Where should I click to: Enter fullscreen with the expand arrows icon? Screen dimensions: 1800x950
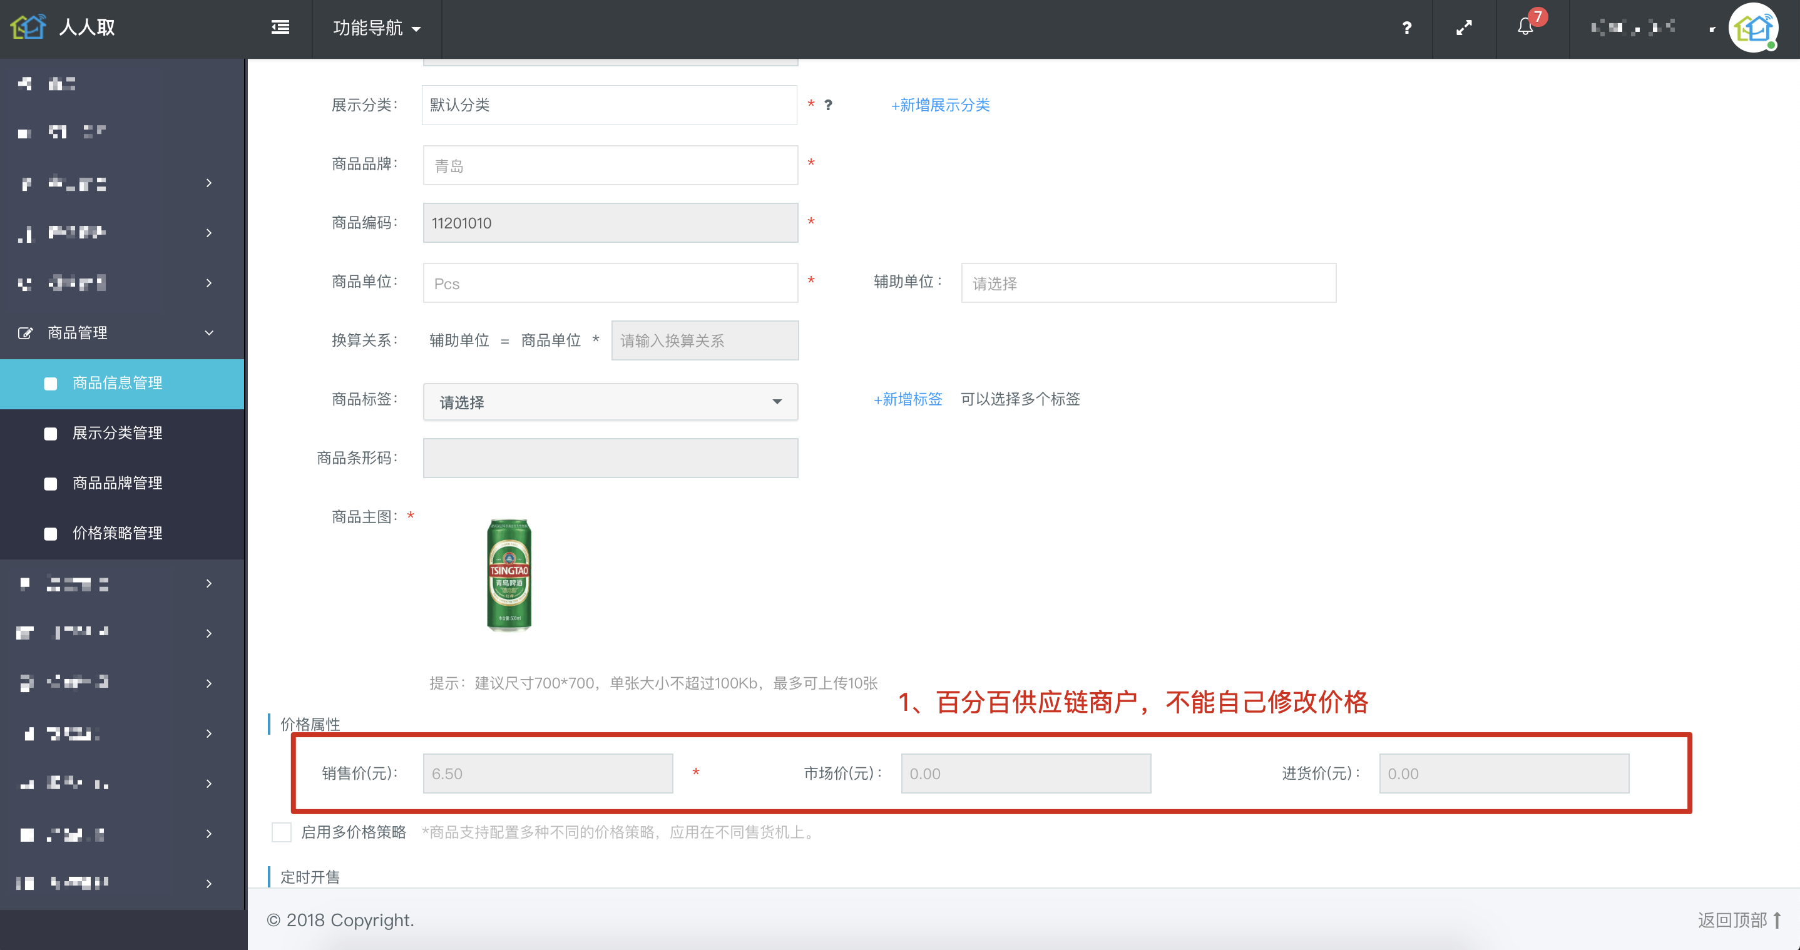[1464, 28]
